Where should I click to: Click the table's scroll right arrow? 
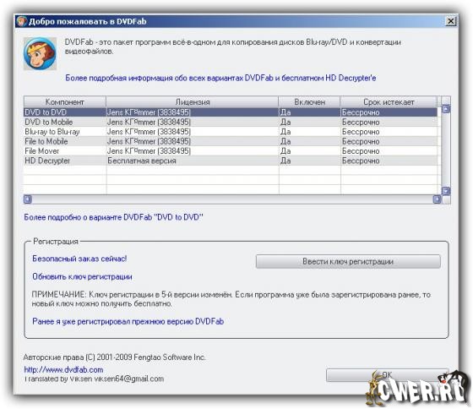click(437, 199)
